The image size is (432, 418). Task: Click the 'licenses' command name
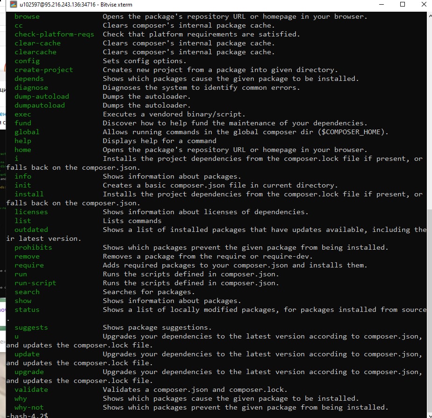(x=31, y=212)
